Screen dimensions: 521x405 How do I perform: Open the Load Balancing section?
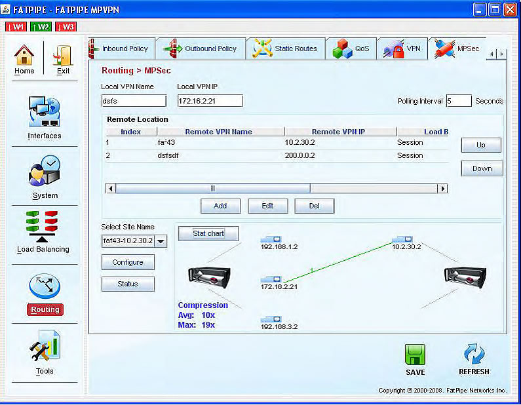click(x=42, y=227)
